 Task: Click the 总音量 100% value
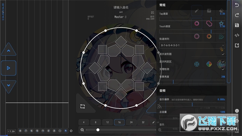pyautogui.click(x=223, y=112)
